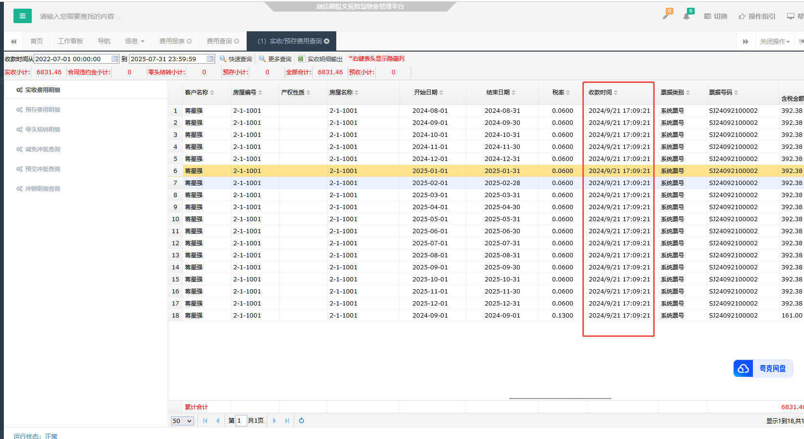Click the 实收明细输出 export button
The width and height of the screenshot is (804, 439).
click(x=320, y=59)
